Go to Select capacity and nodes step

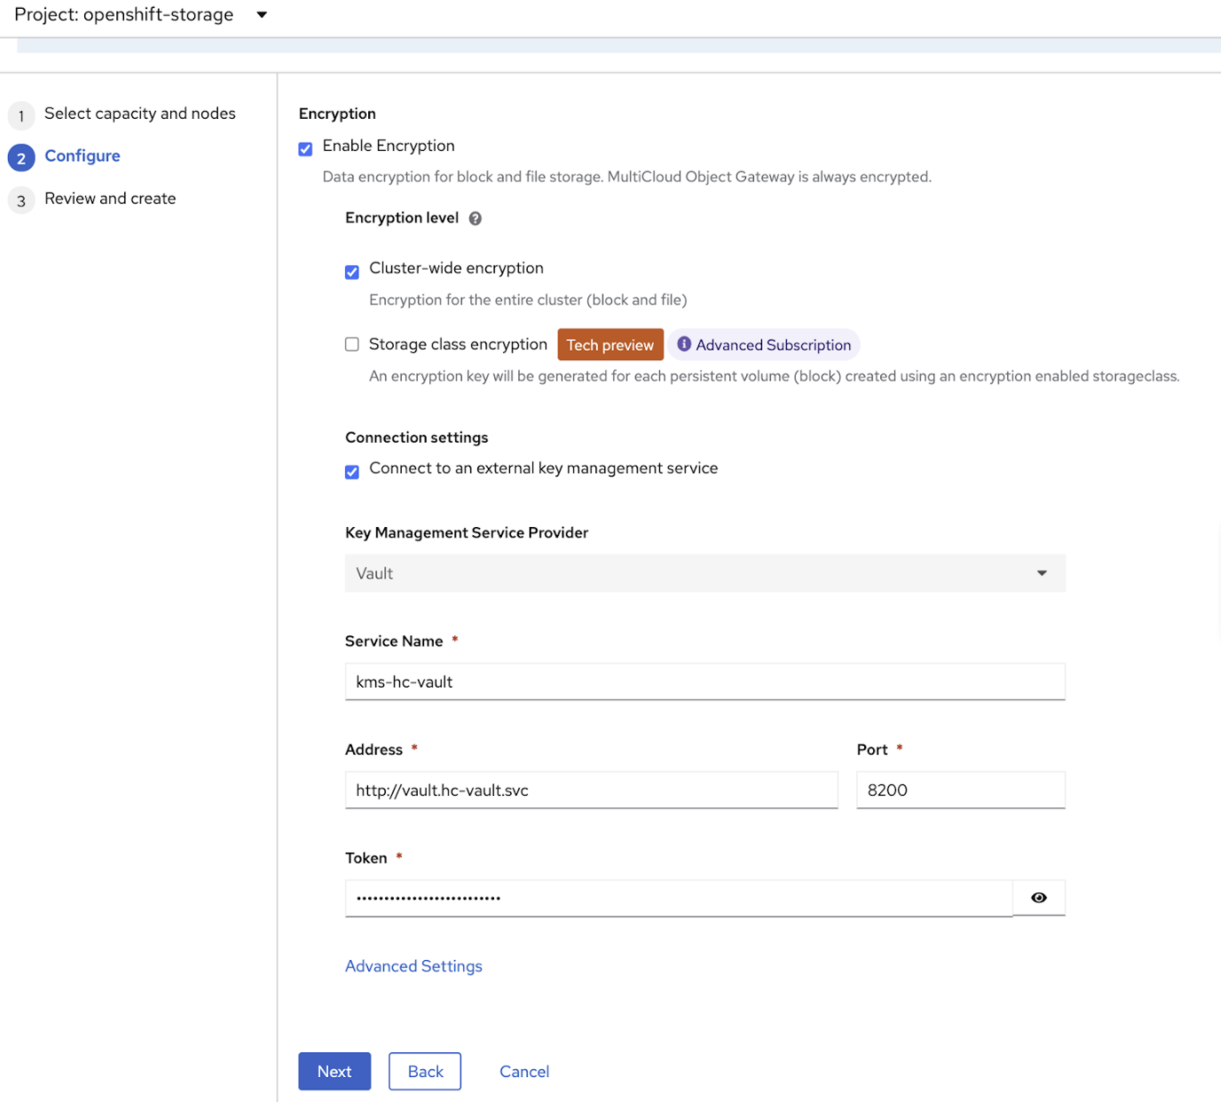[139, 114]
